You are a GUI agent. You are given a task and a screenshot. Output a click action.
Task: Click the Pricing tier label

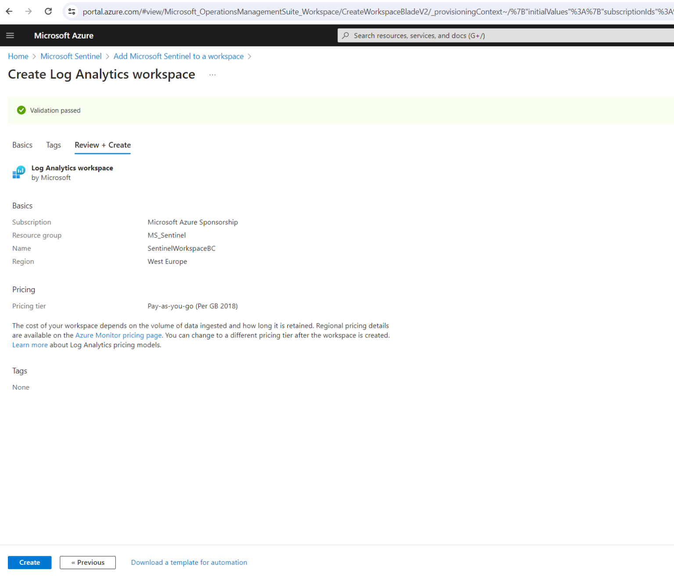tap(29, 306)
